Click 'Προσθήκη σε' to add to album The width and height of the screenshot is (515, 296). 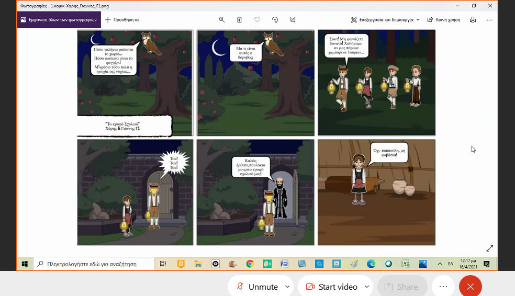click(x=122, y=19)
